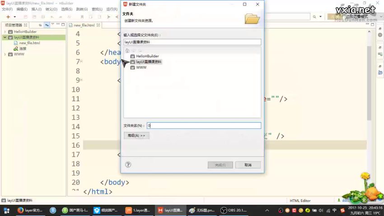
Task: Switch to the new_file.html editor tab
Action: 84,25
